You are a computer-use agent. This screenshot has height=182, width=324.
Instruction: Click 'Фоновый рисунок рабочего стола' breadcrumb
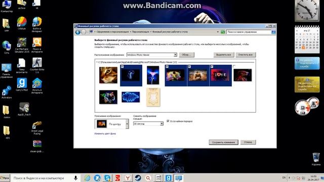point(170,32)
